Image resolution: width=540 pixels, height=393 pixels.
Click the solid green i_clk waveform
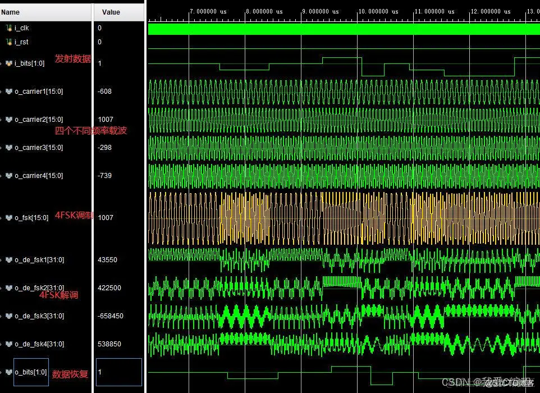[x=344, y=29]
